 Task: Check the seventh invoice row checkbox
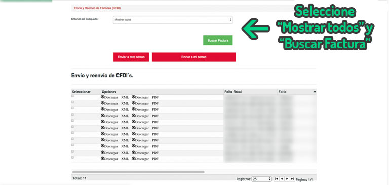tap(73, 133)
